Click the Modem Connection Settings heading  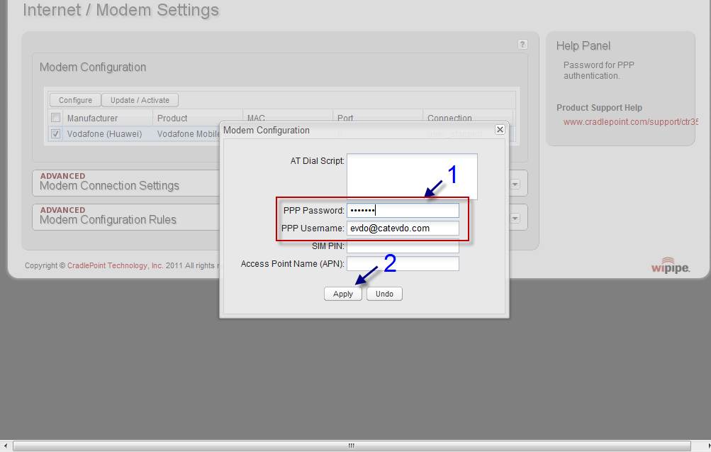click(109, 186)
